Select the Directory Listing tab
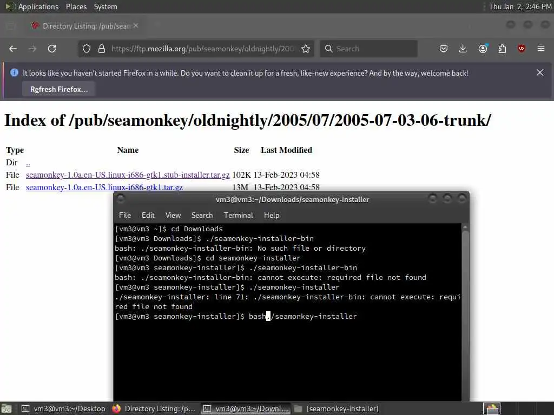The height and width of the screenshot is (415, 554). point(85,26)
